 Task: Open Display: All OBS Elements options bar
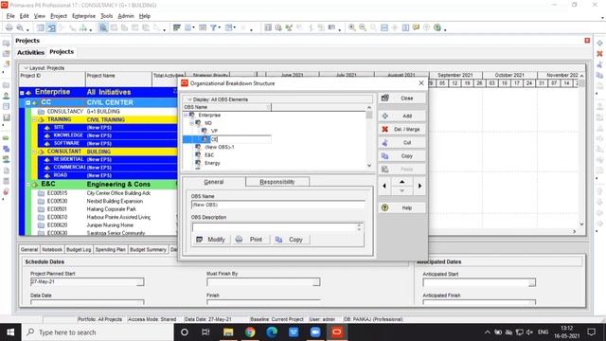(277, 99)
